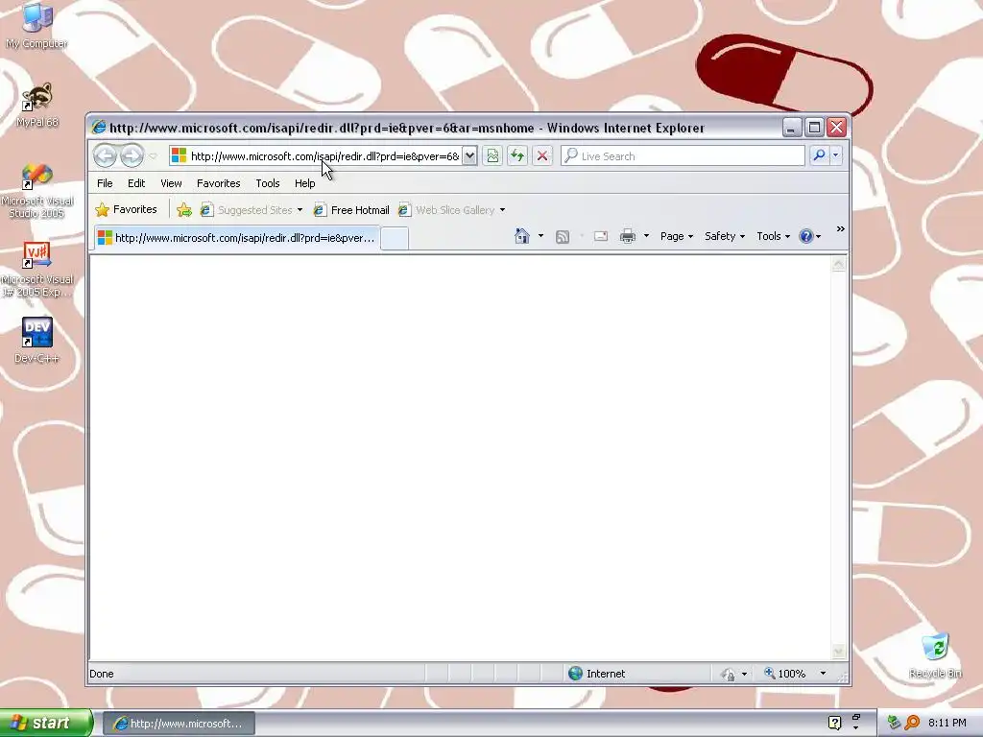Click the Internet Explorer taskbar button

pos(179,724)
